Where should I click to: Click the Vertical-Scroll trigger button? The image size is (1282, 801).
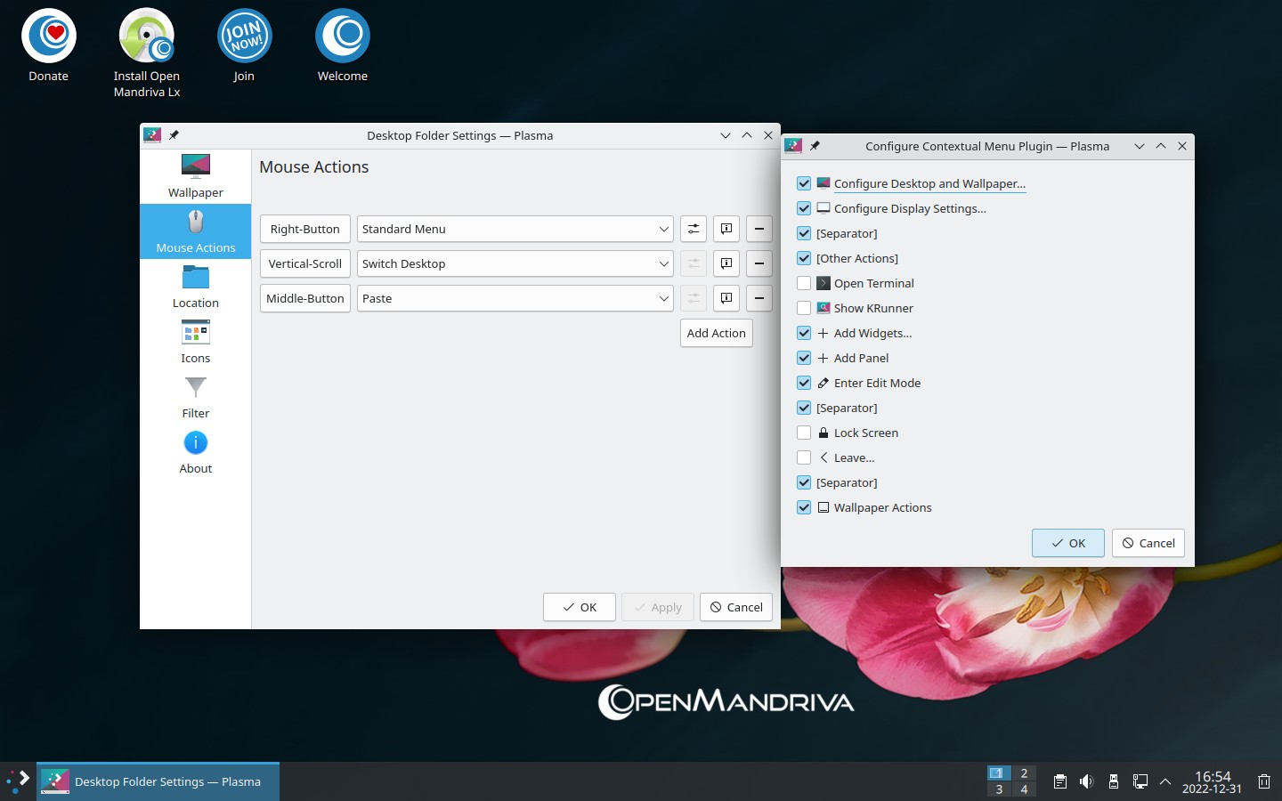[305, 263]
